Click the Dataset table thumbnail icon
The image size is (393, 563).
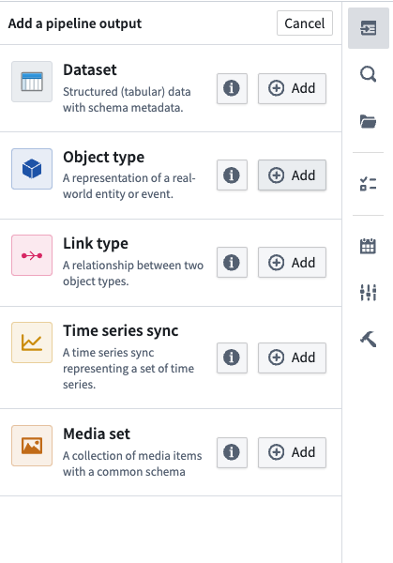click(x=32, y=82)
